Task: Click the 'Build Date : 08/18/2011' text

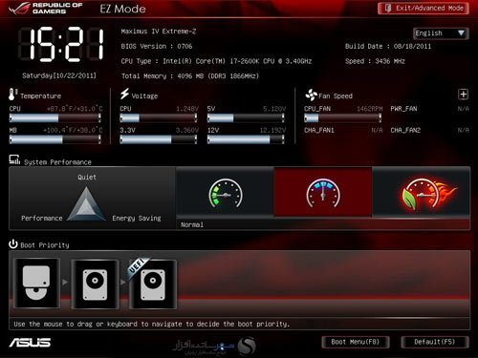Action: [x=388, y=46]
